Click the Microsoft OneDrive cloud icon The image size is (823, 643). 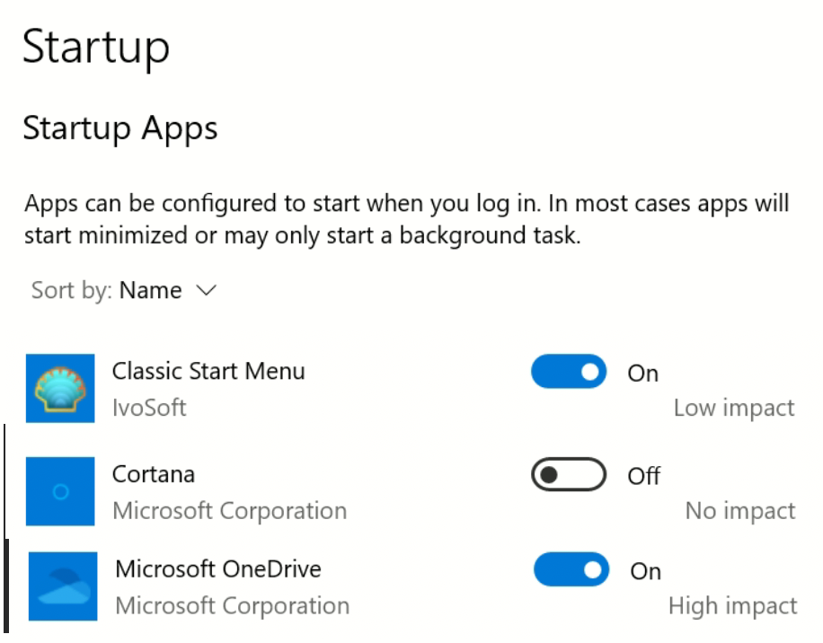pos(62,586)
